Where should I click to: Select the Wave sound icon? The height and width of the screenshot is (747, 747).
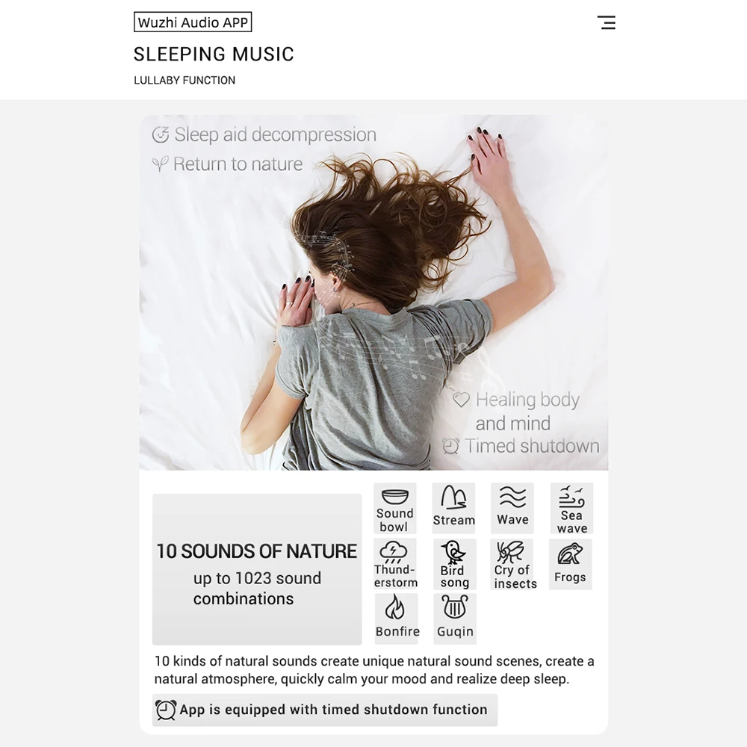(x=512, y=508)
